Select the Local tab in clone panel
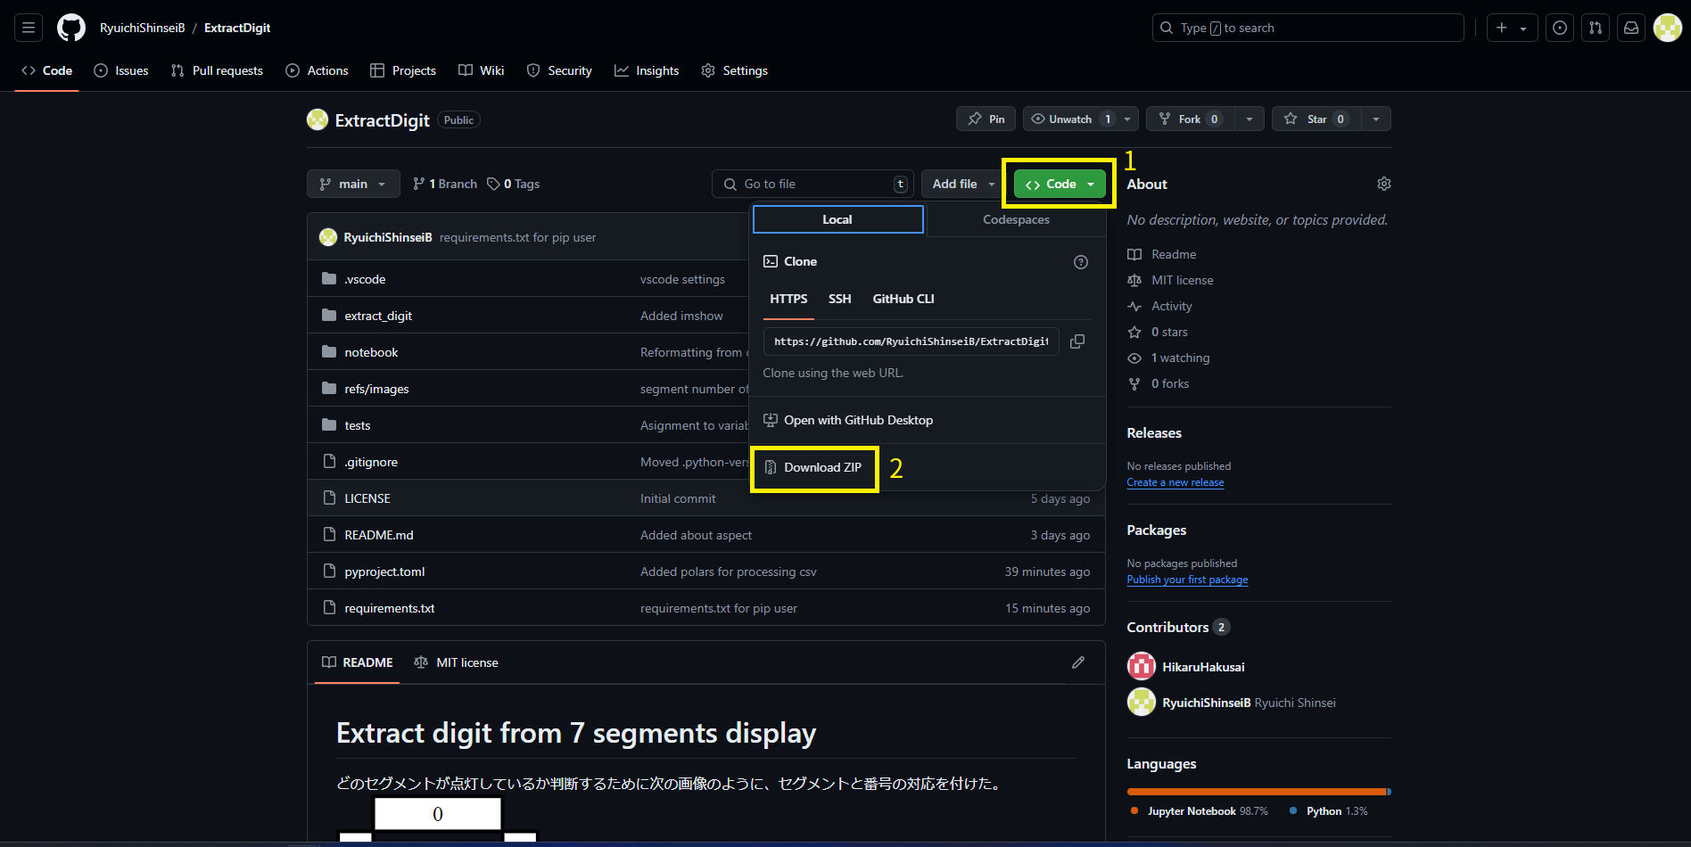Viewport: 1691px width, 847px height. [837, 219]
